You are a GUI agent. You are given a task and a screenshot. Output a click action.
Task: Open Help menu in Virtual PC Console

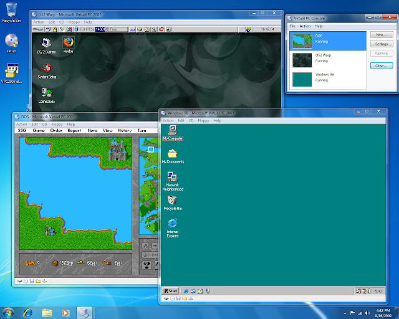pyautogui.click(x=319, y=26)
